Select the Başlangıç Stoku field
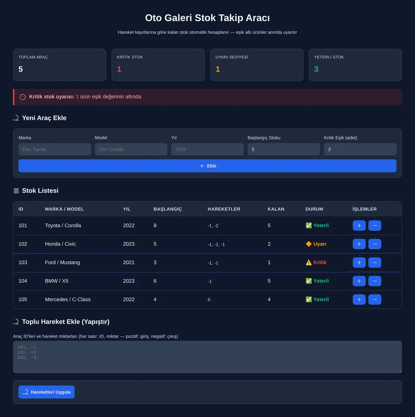This screenshot has width=415, height=417. (284, 149)
